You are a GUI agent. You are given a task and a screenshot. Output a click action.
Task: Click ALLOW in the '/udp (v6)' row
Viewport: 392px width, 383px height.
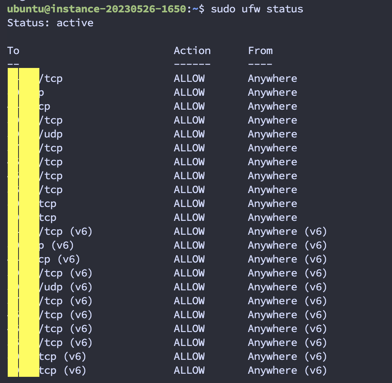(189, 287)
